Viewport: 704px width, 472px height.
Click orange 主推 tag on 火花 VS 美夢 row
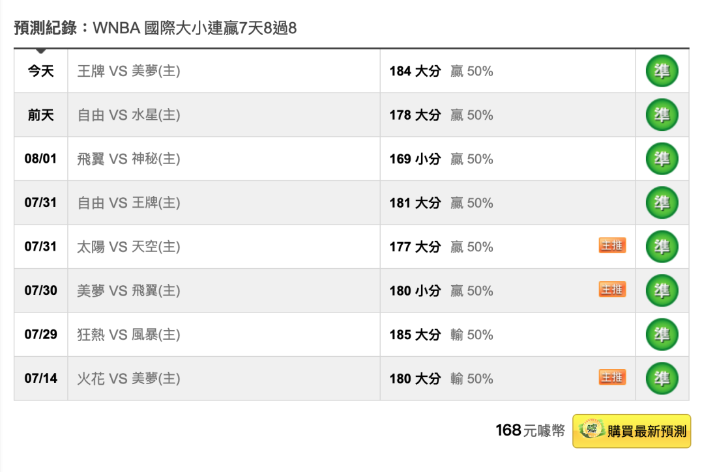pos(612,377)
